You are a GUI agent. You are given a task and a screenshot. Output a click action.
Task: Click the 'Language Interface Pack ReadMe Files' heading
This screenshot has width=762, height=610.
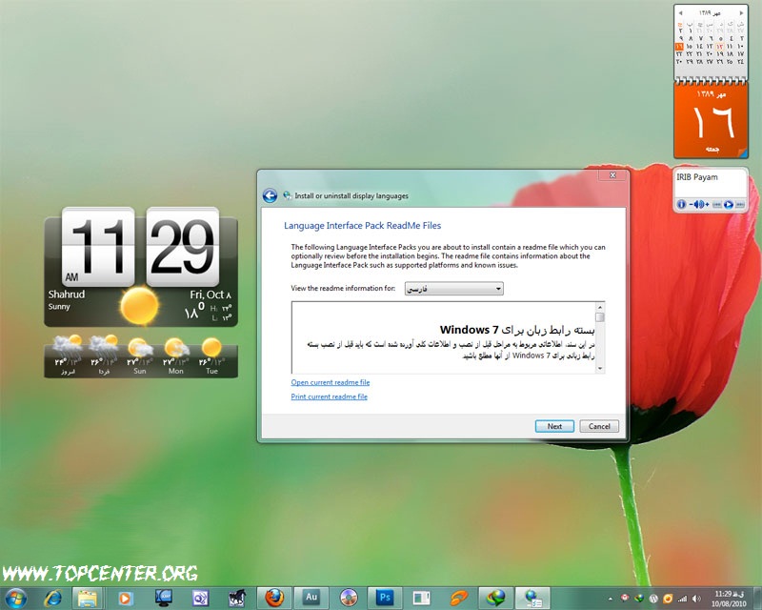pos(363,225)
